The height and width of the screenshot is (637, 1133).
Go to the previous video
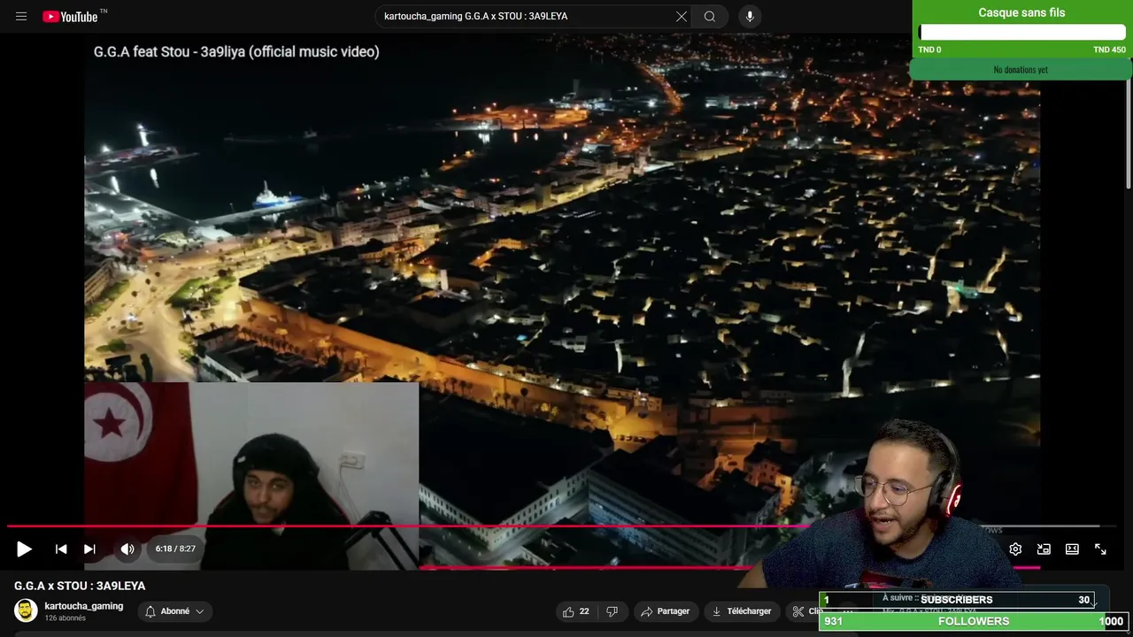coord(61,549)
